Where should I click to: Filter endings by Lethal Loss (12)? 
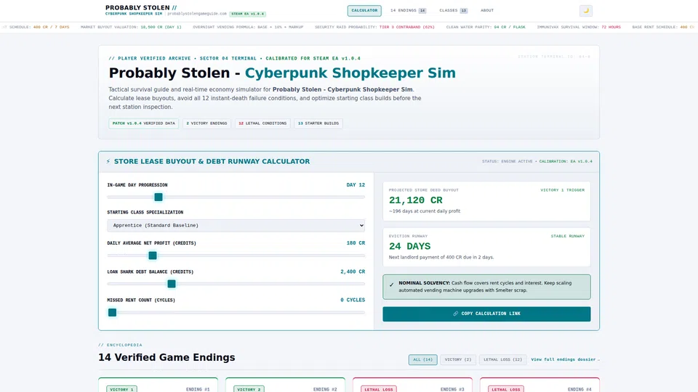[502, 359]
